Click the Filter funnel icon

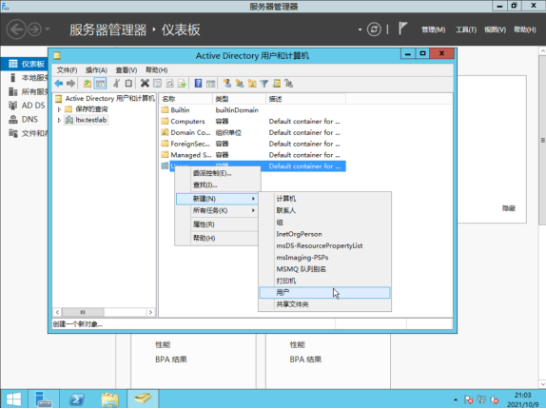[x=264, y=84]
